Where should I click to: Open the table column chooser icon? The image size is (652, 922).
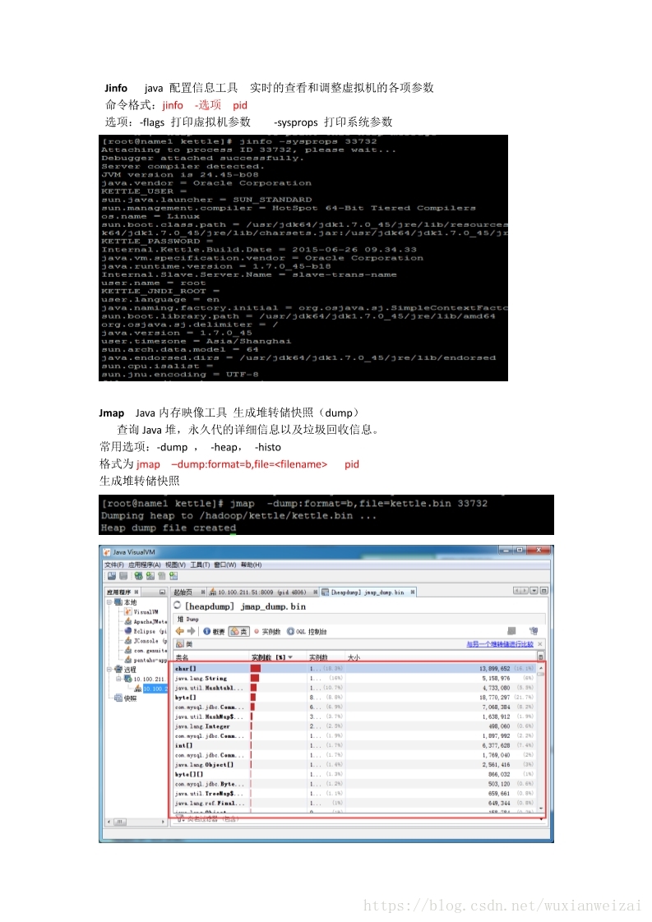click(x=540, y=657)
